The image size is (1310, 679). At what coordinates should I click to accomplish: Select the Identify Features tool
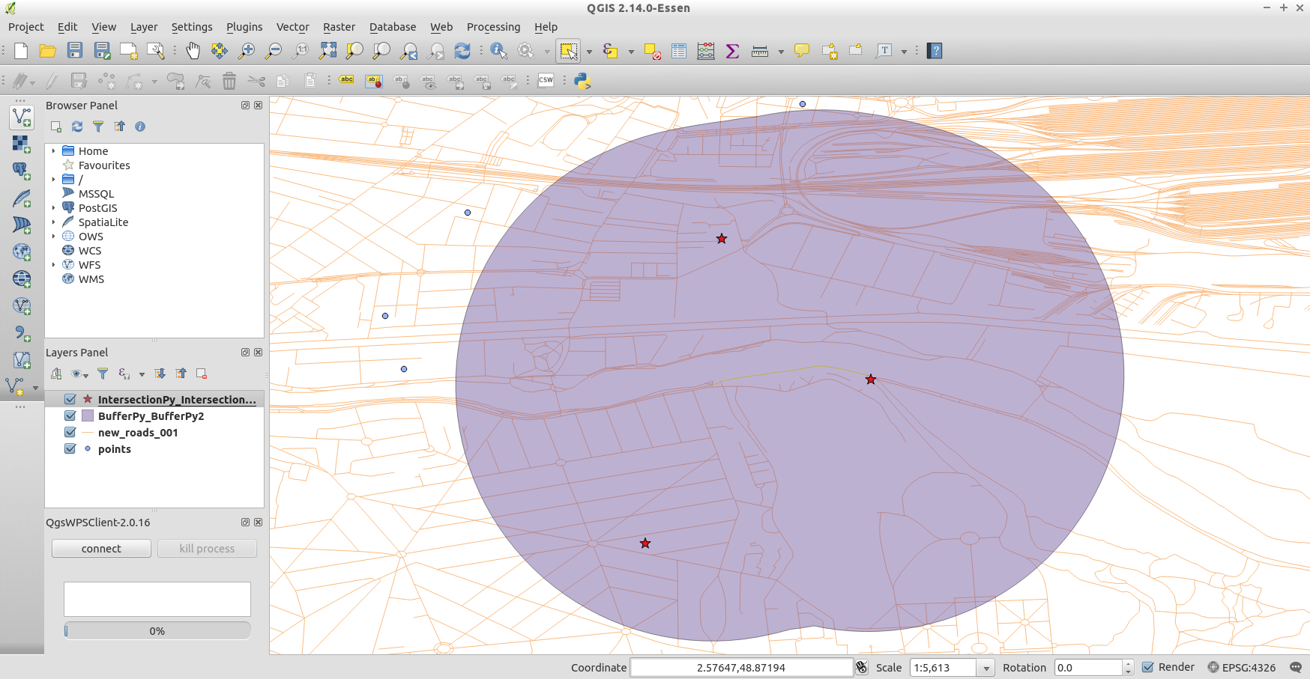(x=498, y=51)
